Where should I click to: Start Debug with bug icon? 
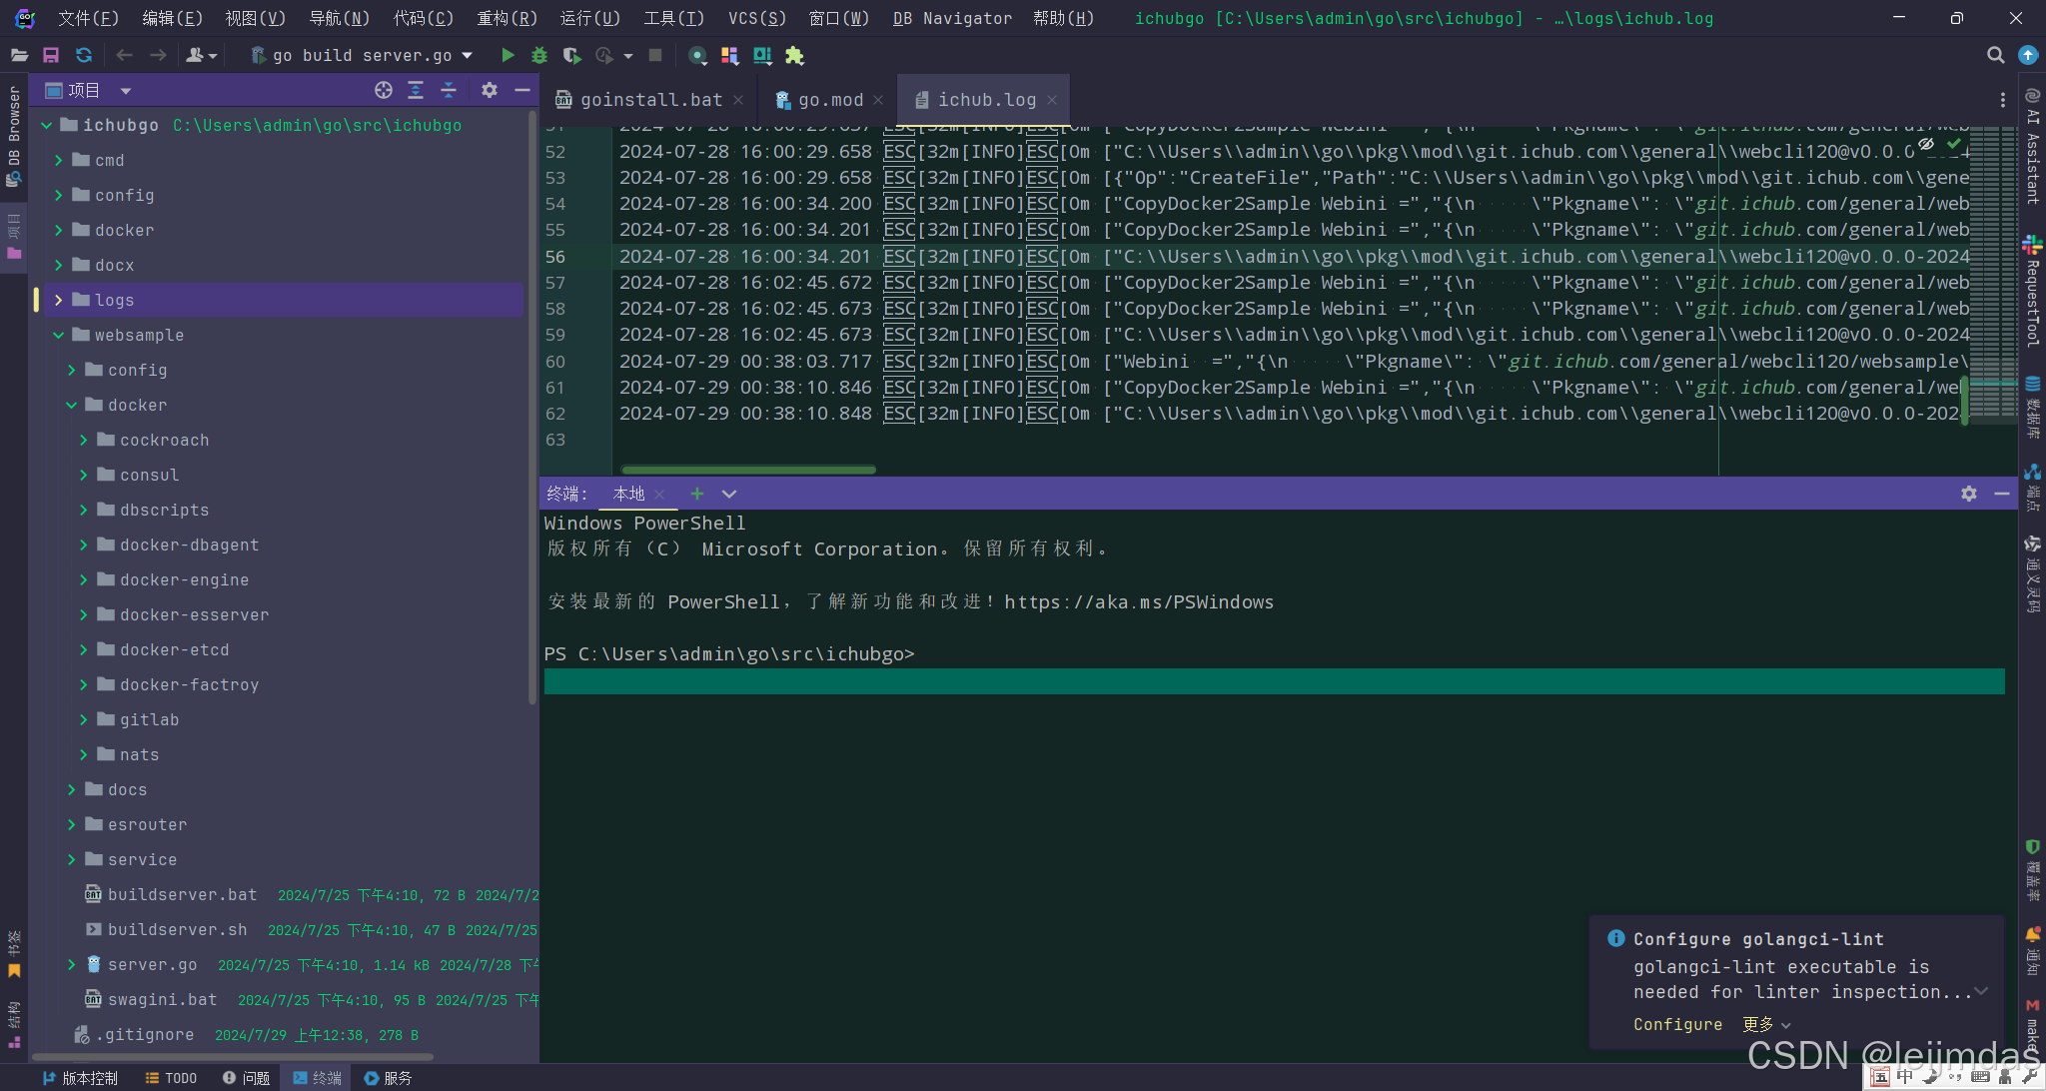coord(539,55)
